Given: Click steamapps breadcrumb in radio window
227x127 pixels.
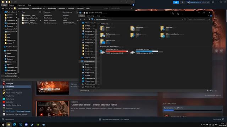Looking at the screenshot, I should point(62,8).
